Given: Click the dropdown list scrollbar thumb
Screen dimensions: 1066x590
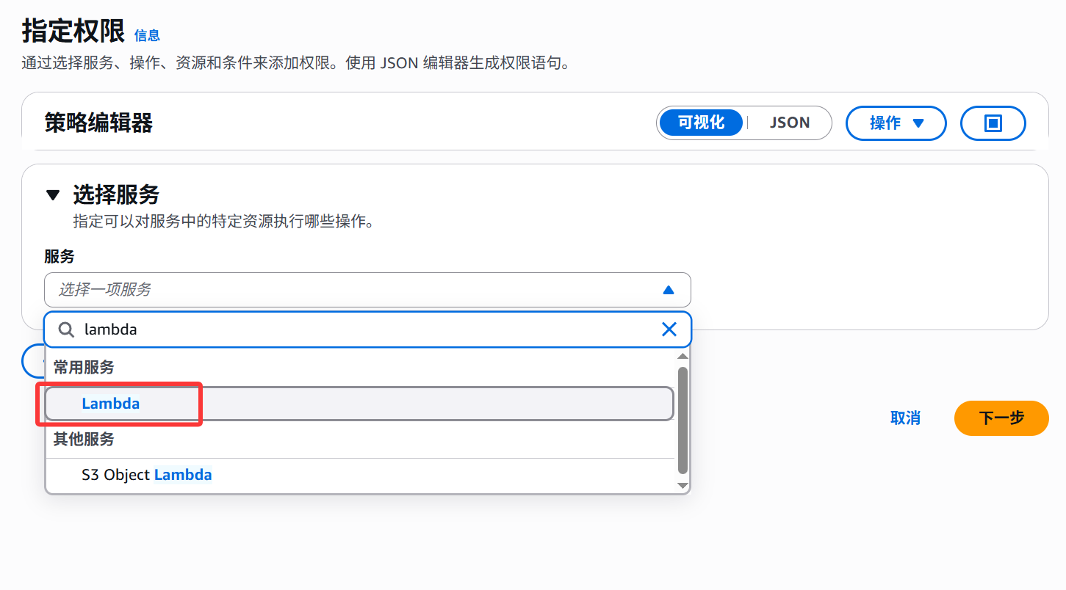Looking at the screenshot, I should tap(683, 420).
